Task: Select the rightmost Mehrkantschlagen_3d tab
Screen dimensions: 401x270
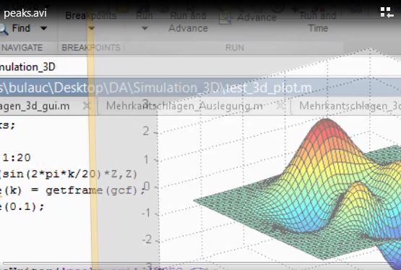Action: point(350,106)
